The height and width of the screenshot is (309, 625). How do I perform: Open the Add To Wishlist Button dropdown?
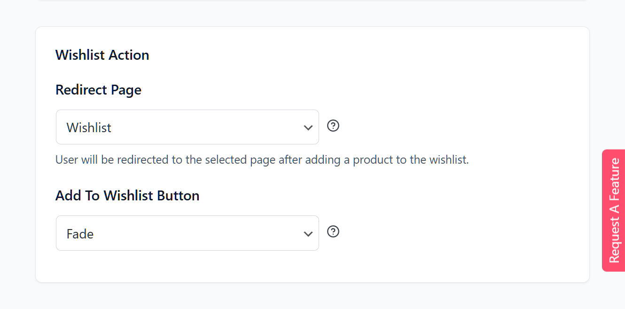pyautogui.click(x=187, y=233)
